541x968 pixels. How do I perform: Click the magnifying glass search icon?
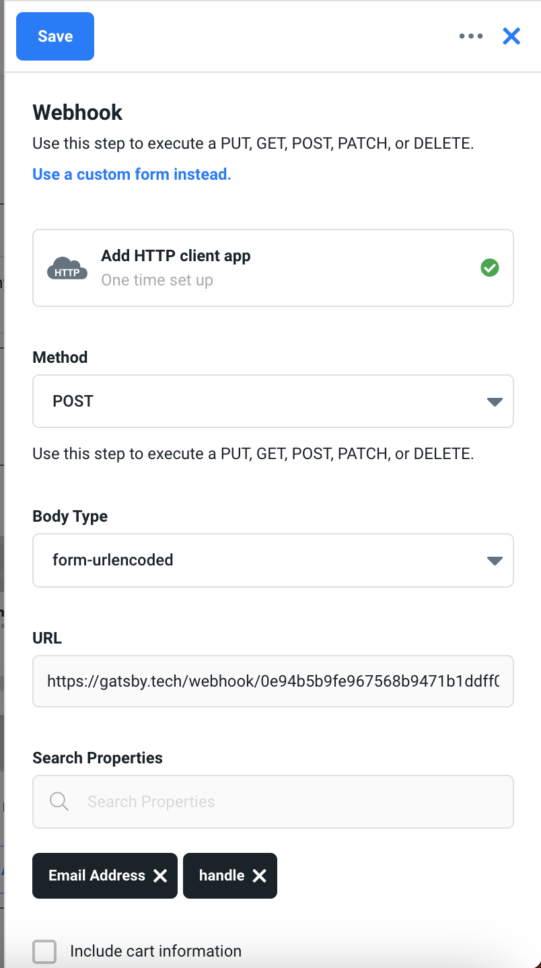(x=59, y=802)
